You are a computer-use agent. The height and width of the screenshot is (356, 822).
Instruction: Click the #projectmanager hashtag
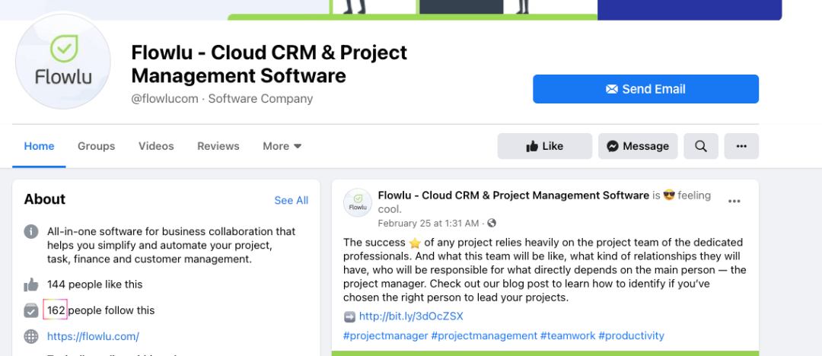point(386,335)
